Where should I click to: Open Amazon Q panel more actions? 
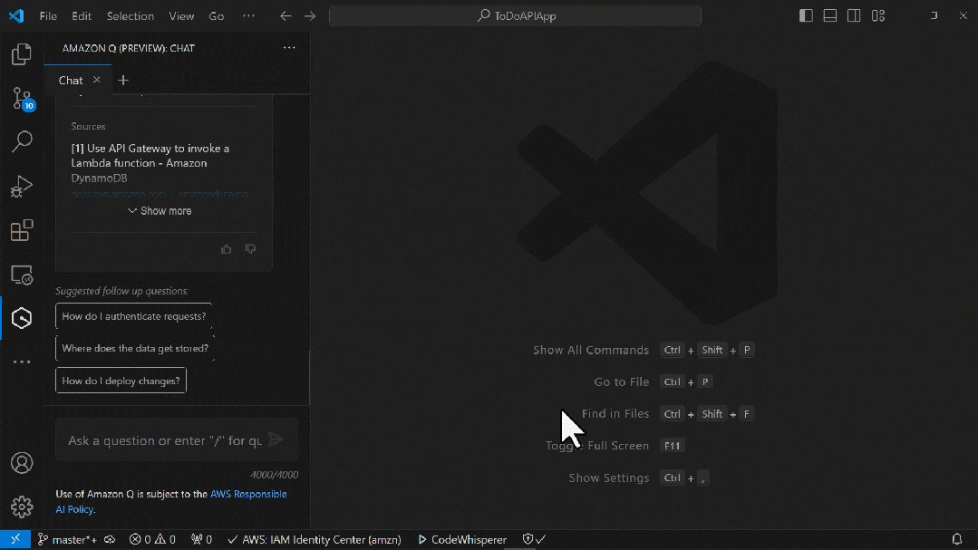(x=289, y=47)
